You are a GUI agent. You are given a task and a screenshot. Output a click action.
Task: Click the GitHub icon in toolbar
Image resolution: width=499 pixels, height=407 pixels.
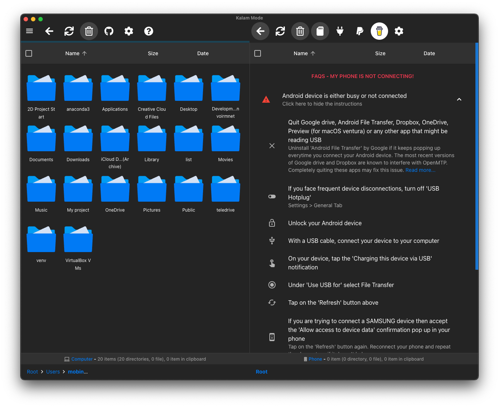coord(109,31)
